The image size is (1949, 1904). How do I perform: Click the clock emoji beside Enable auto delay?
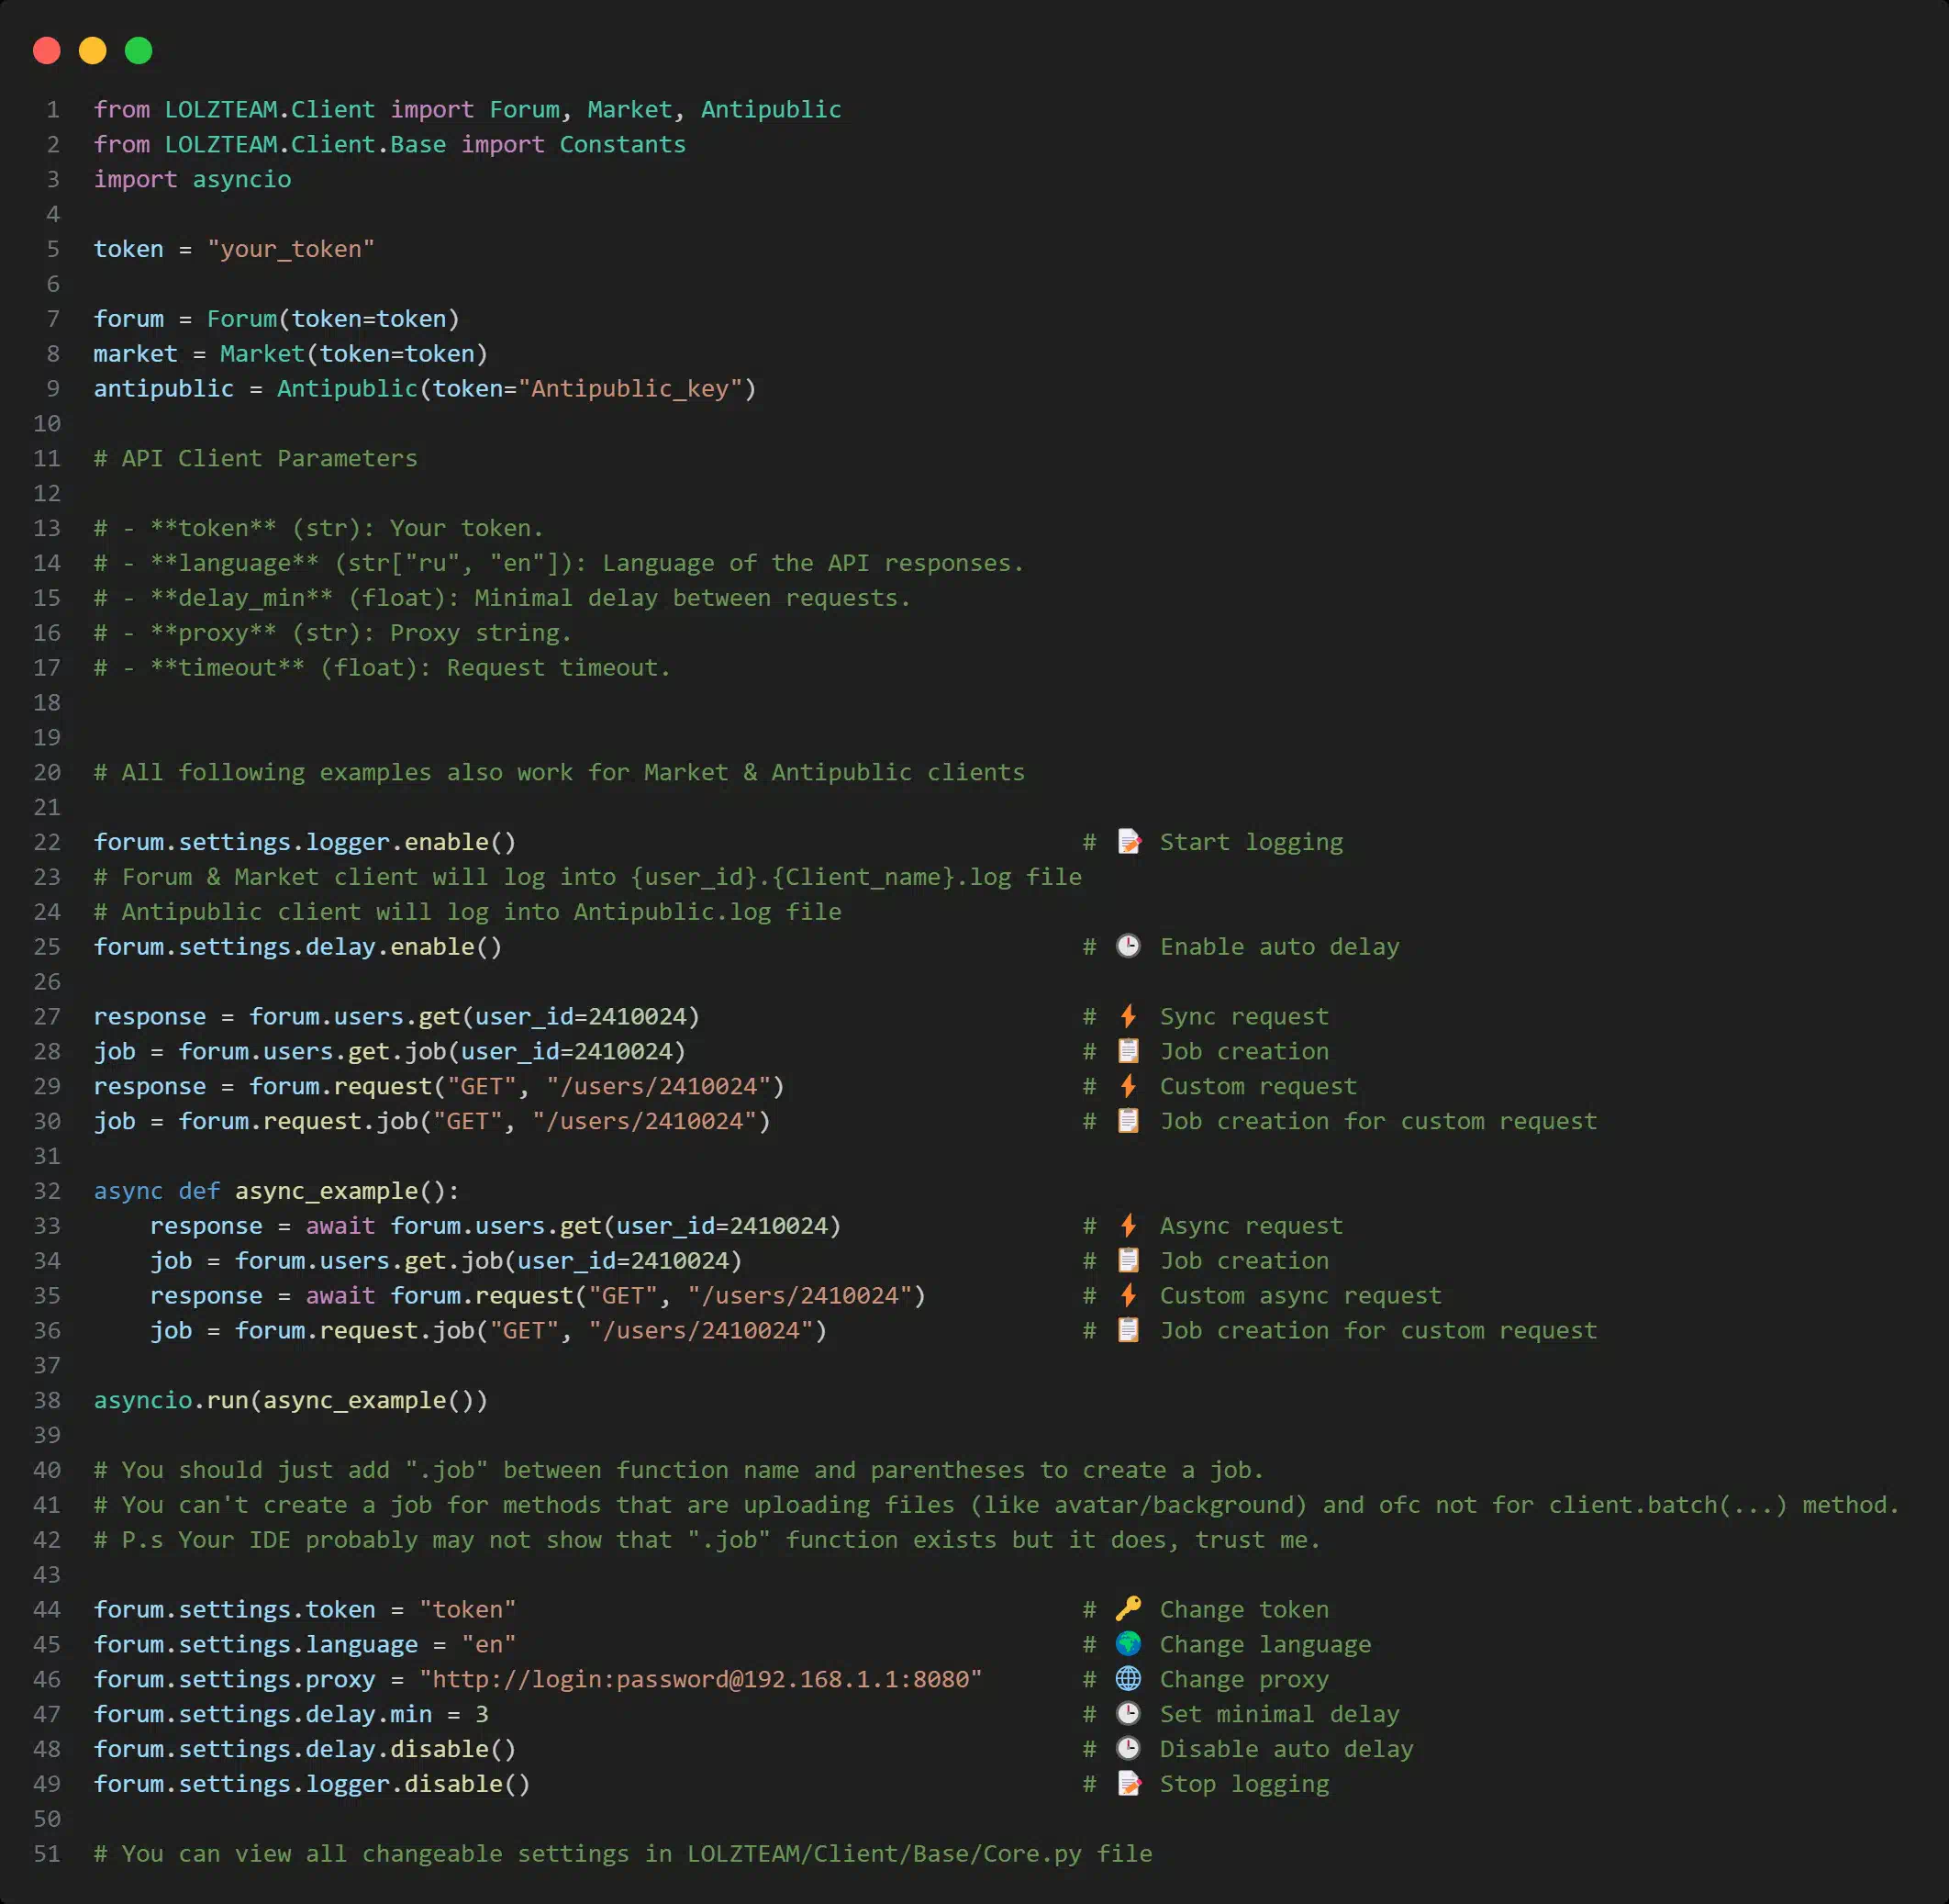tap(1128, 946)
